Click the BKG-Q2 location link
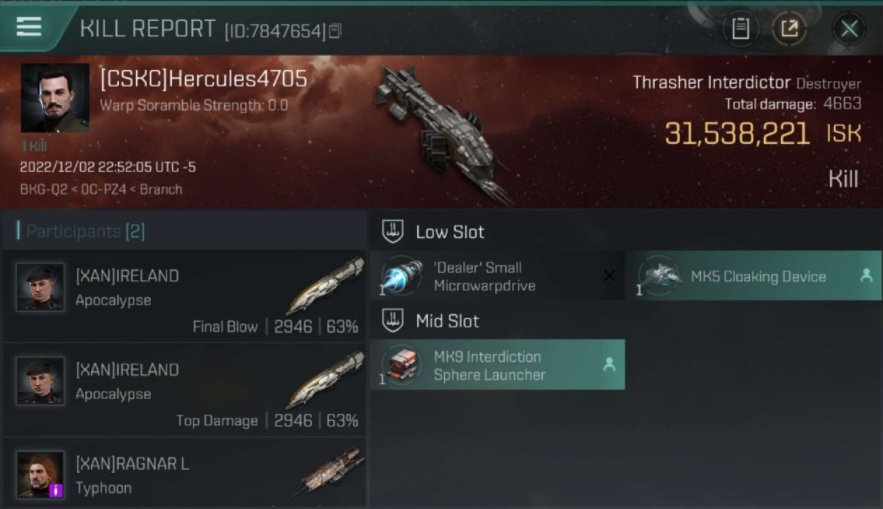This screenshot has width=883, height=509. point(43,189)
